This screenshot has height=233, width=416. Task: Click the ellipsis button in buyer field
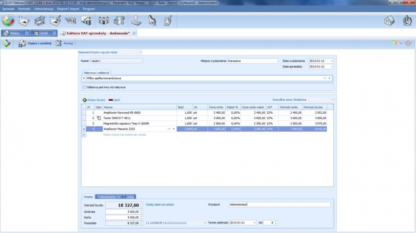[324, 78]
